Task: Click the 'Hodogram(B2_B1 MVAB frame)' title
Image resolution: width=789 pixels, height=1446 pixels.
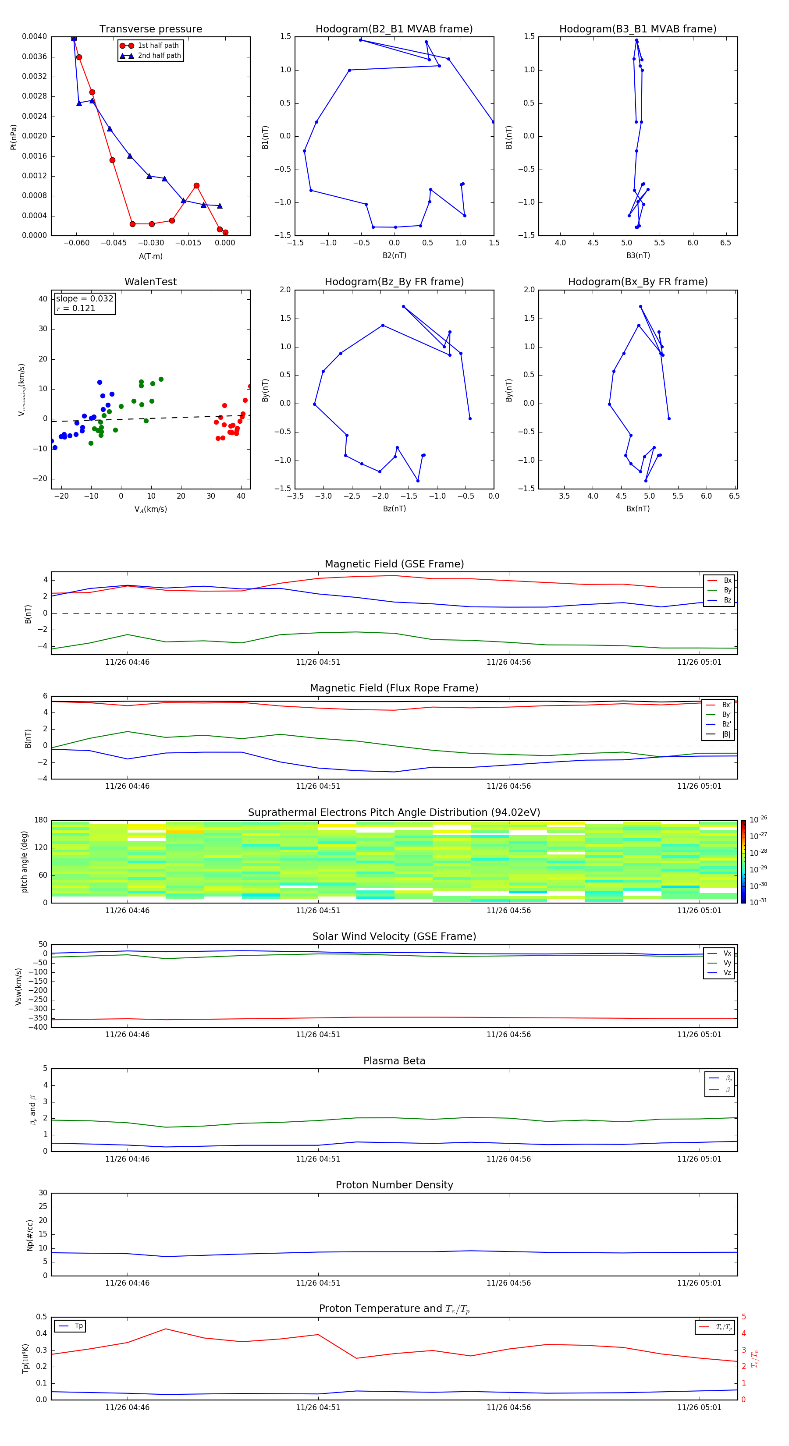Action: click(394, 29)
